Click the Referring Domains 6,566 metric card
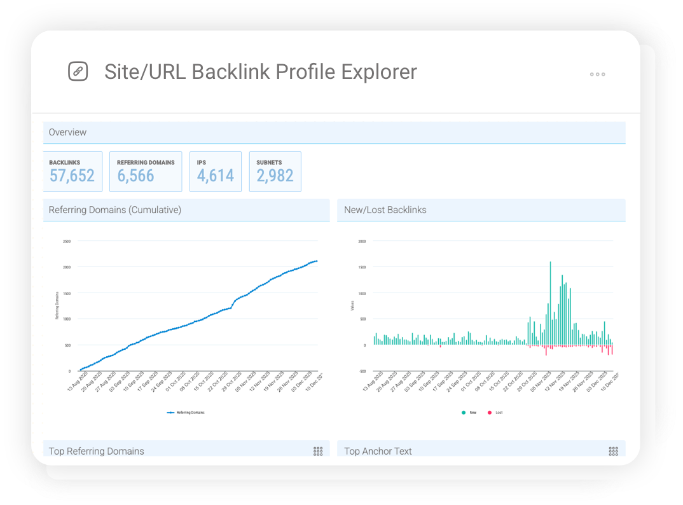The width and height of the screenshot is (683, 505). tap(146, 171)
